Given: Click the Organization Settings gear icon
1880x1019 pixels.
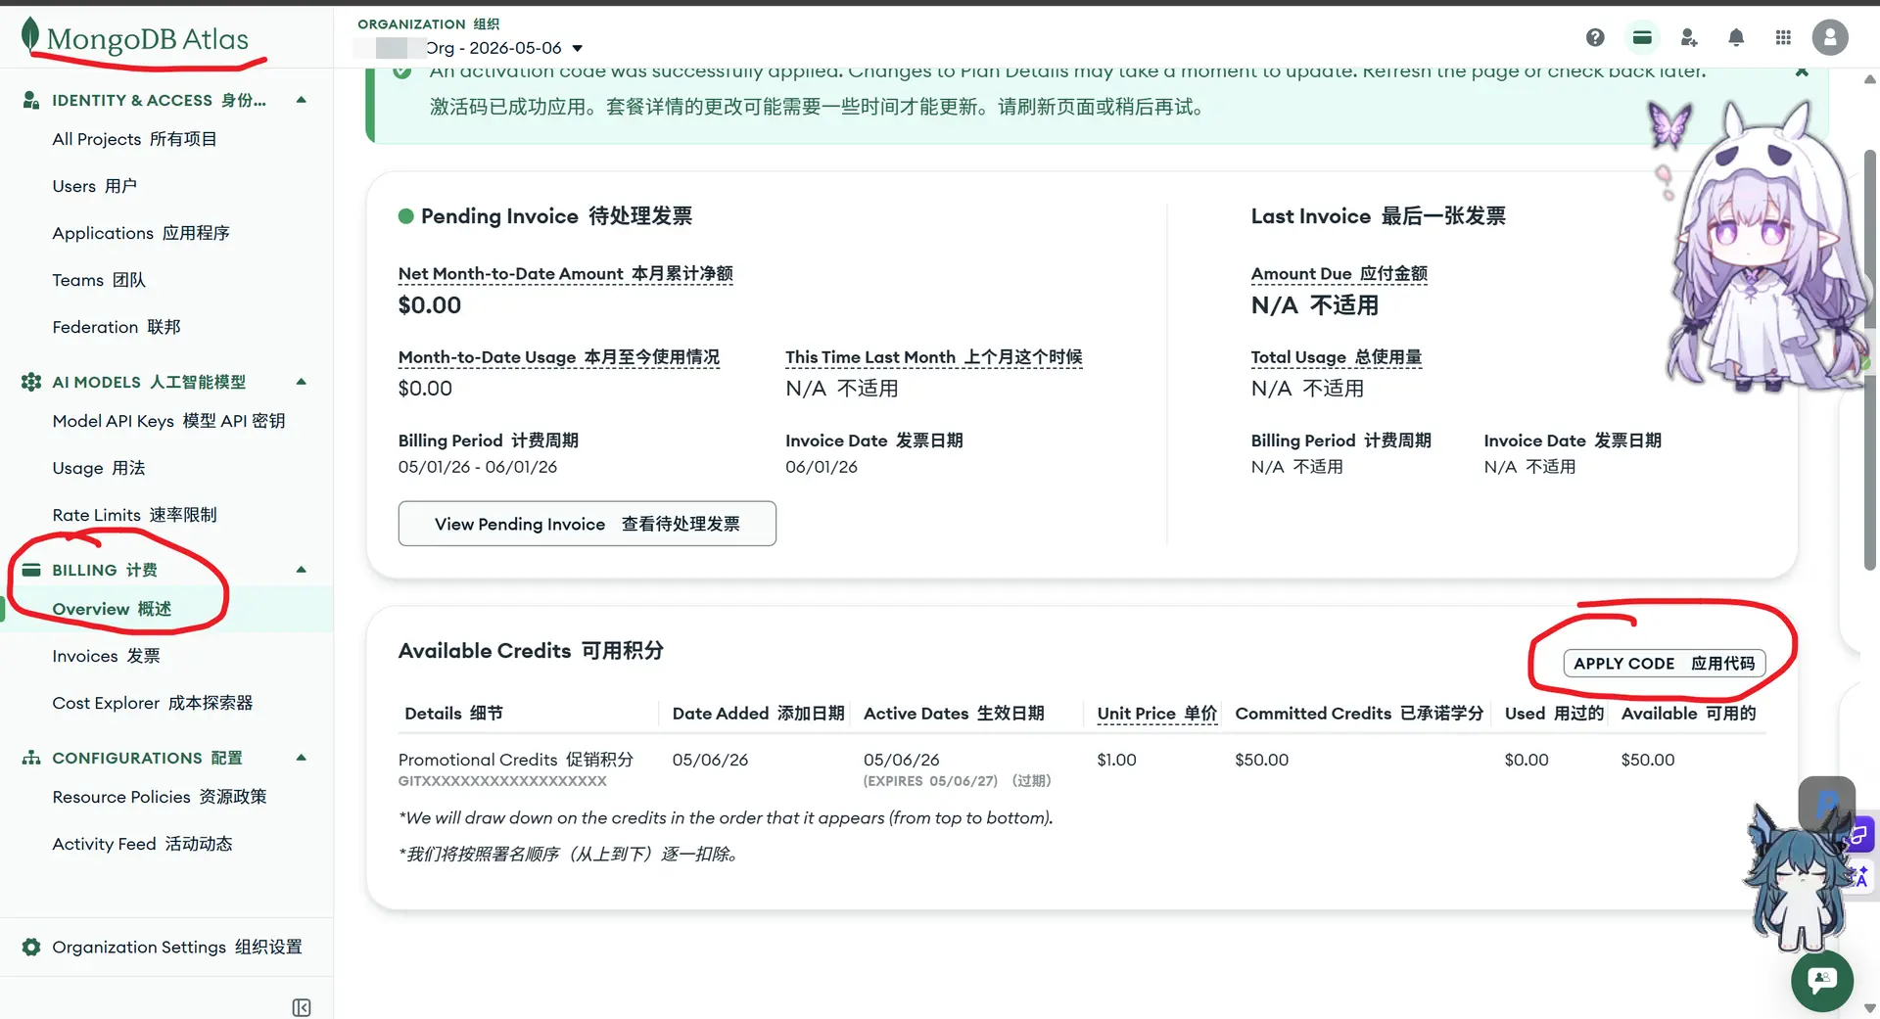Looking at the screenshot, I should pos(31,947).
